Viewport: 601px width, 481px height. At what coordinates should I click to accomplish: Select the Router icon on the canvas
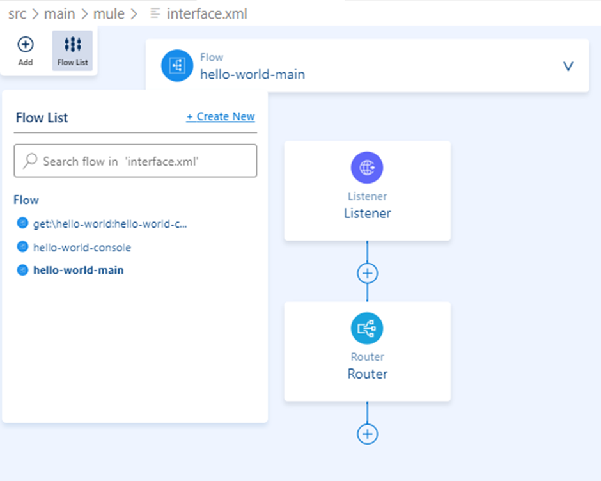point(367,327)
